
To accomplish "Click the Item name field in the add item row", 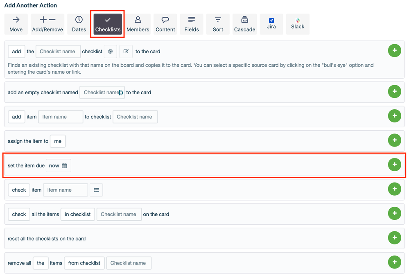I will tap(60, 117).
